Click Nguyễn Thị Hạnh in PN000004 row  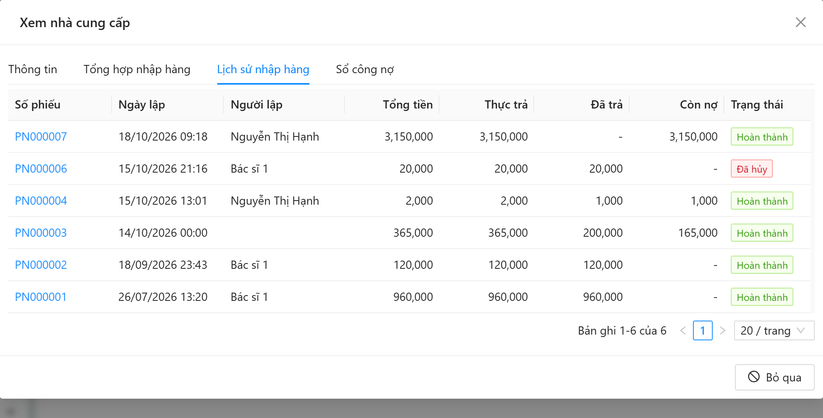tap(275, 201)
